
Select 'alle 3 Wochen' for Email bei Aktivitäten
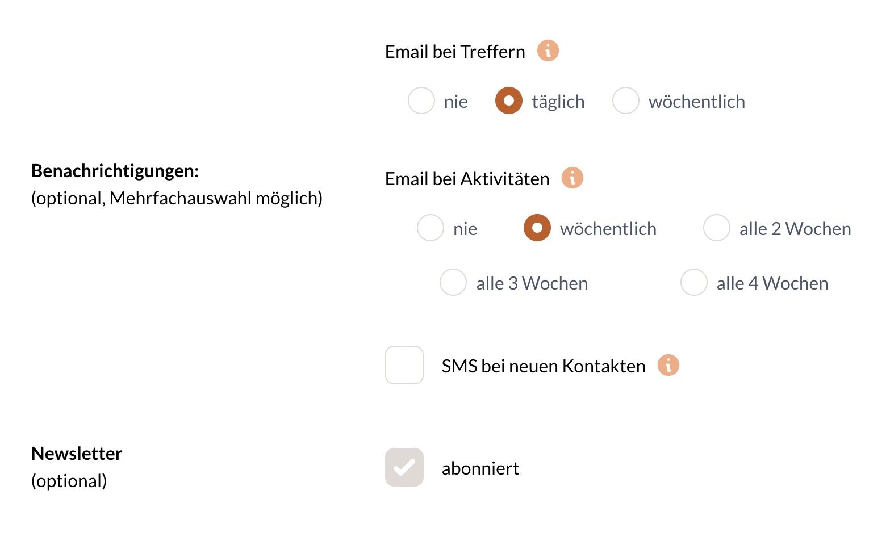(453, 282)
